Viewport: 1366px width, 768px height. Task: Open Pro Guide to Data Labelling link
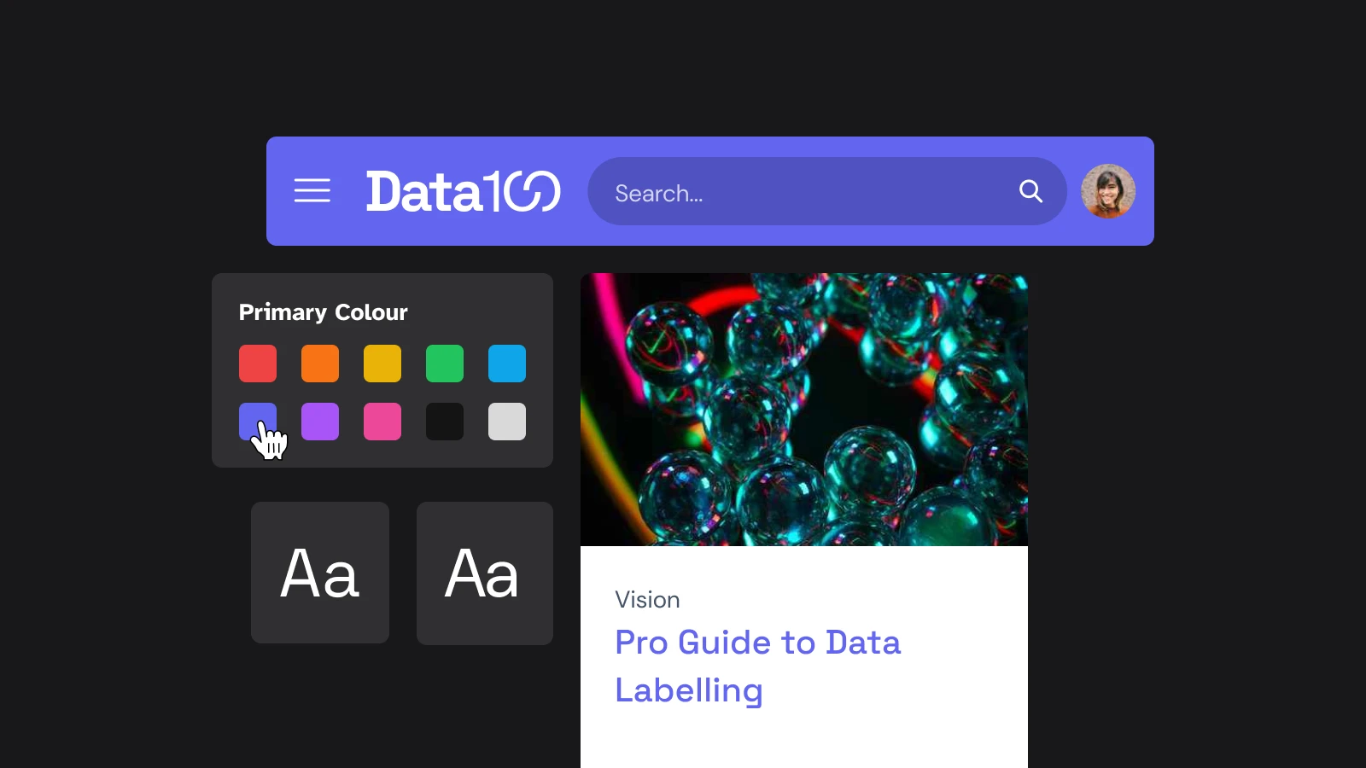click(x=758, y=666)
